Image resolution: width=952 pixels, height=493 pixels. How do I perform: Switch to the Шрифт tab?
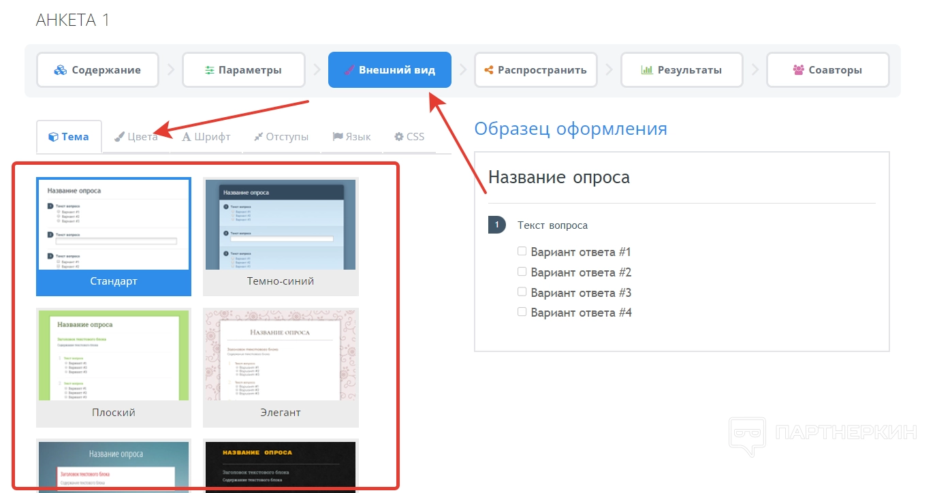coord(206,137)
